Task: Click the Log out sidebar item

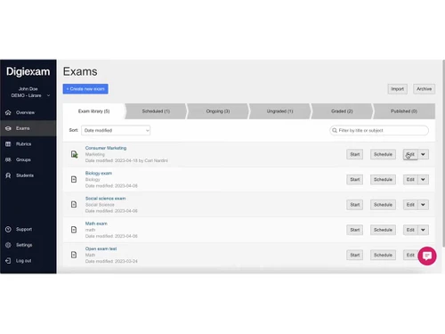Action: click(28, 261)
